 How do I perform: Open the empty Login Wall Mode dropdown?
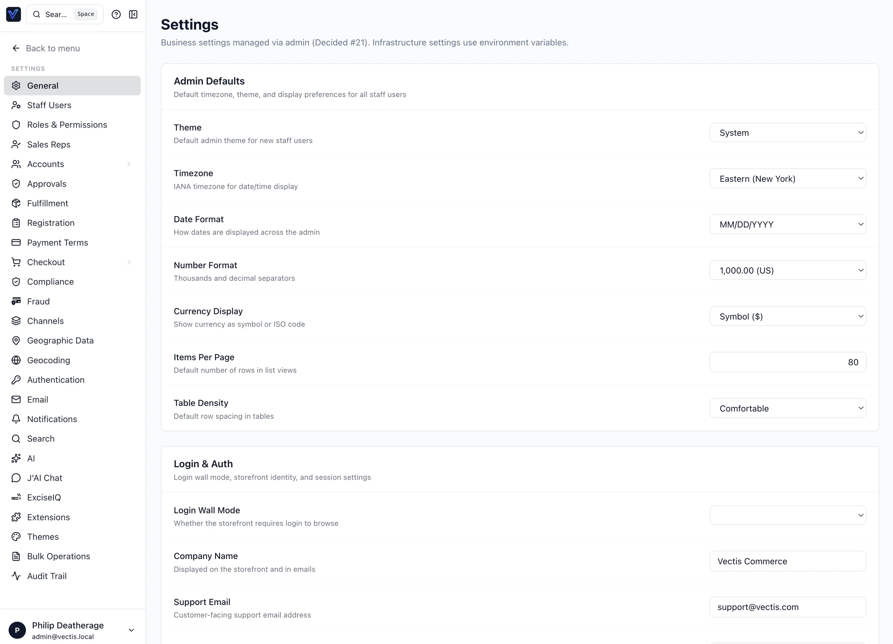tap(787, 515)
